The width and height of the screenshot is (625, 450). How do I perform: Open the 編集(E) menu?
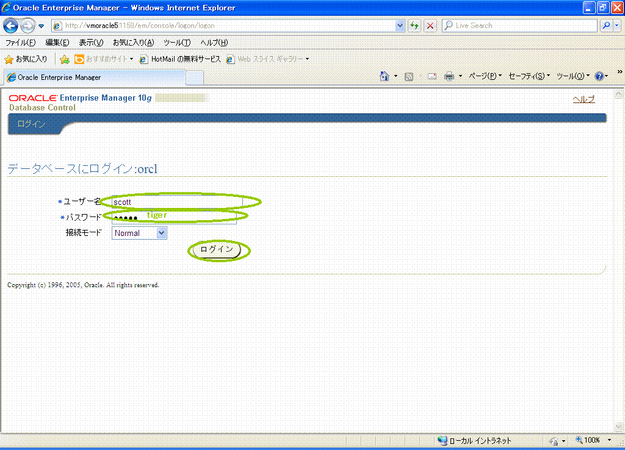(57, 43)
